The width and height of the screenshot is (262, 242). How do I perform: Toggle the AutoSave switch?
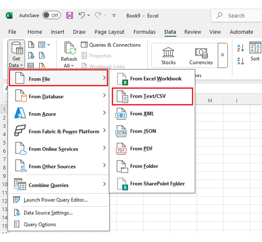click(52, 15)
